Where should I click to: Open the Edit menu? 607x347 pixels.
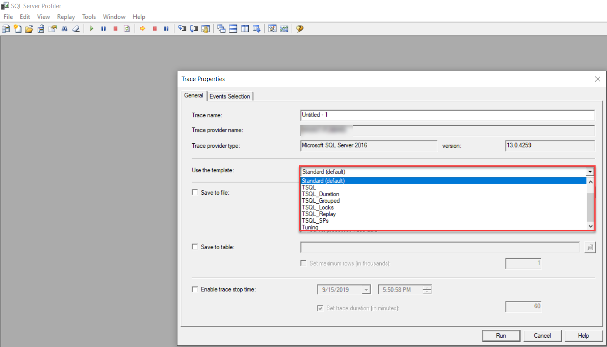click(25, 17)
